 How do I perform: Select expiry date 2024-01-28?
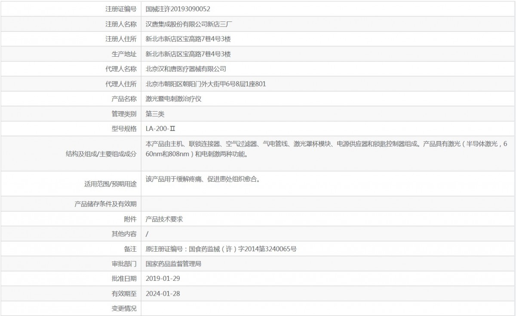coord(163,293)
